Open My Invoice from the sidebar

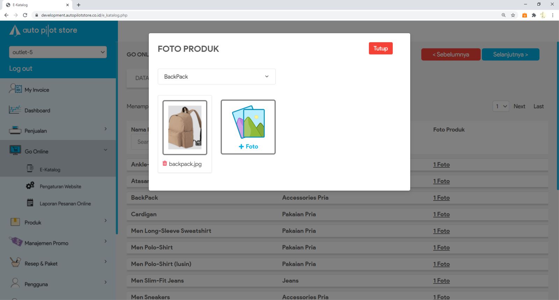coord(37,90)
